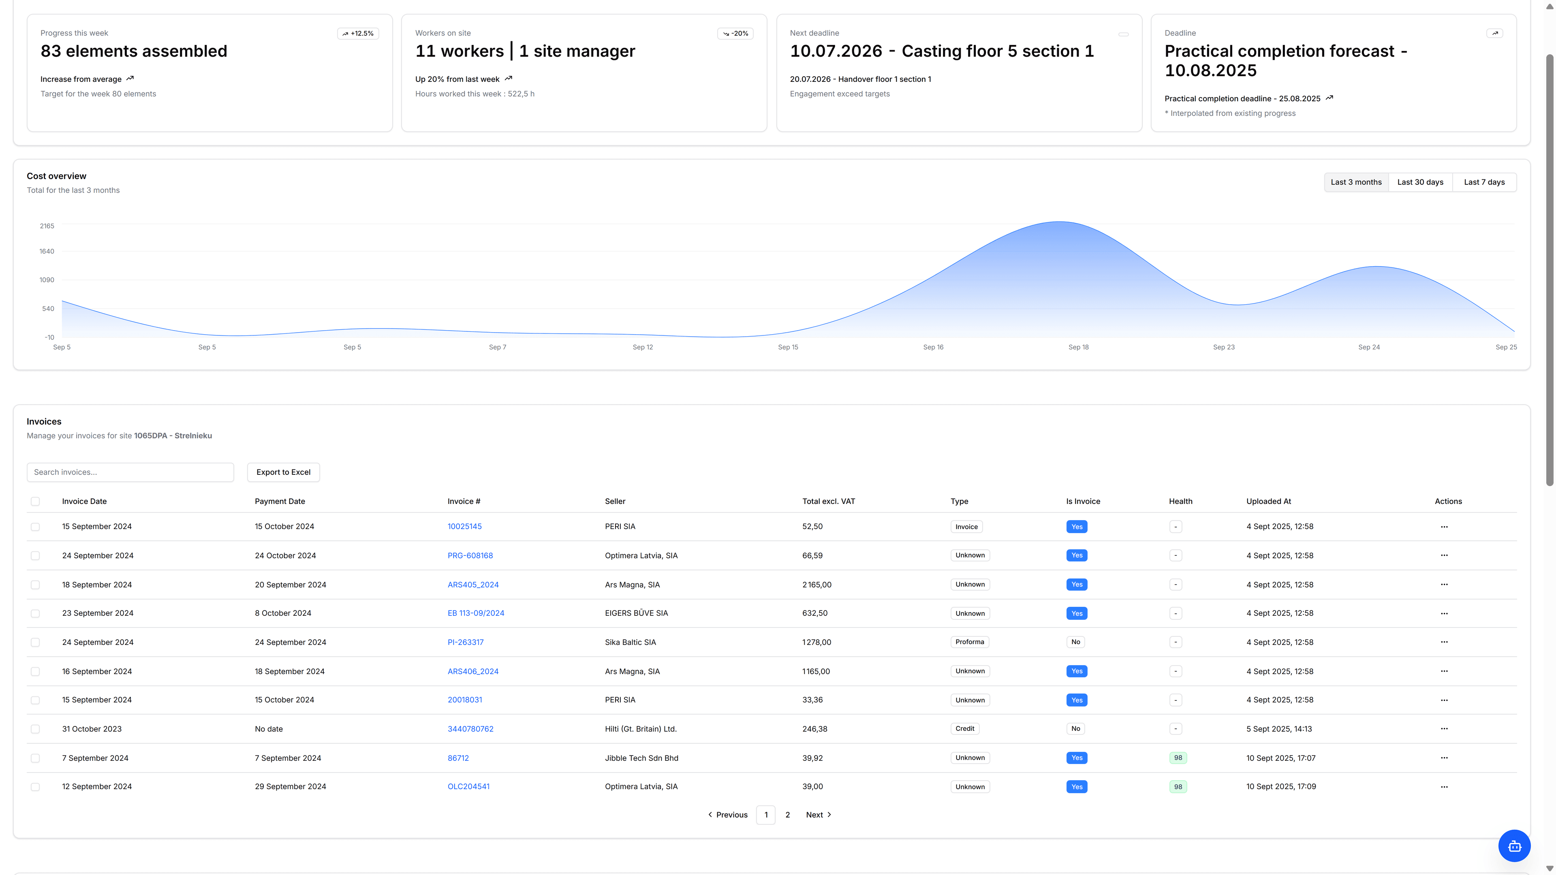This screenshot has height=875, width=1556.
Task: Open the actions ellipsis for invoice 10025145
Action: pos(1444,526)
